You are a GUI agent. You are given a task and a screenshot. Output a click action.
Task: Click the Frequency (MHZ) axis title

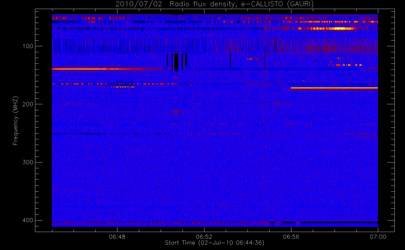point(16,120)
